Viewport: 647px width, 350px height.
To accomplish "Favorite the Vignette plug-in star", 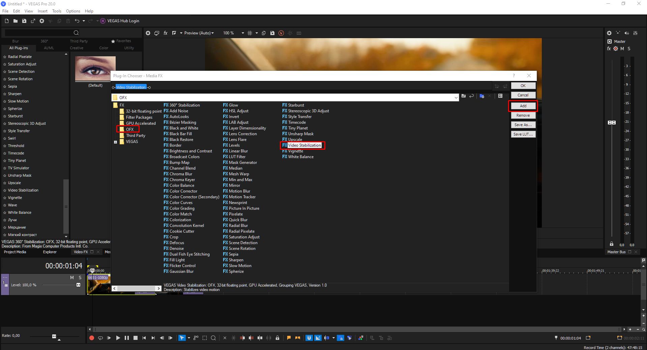I will point(5,198).
